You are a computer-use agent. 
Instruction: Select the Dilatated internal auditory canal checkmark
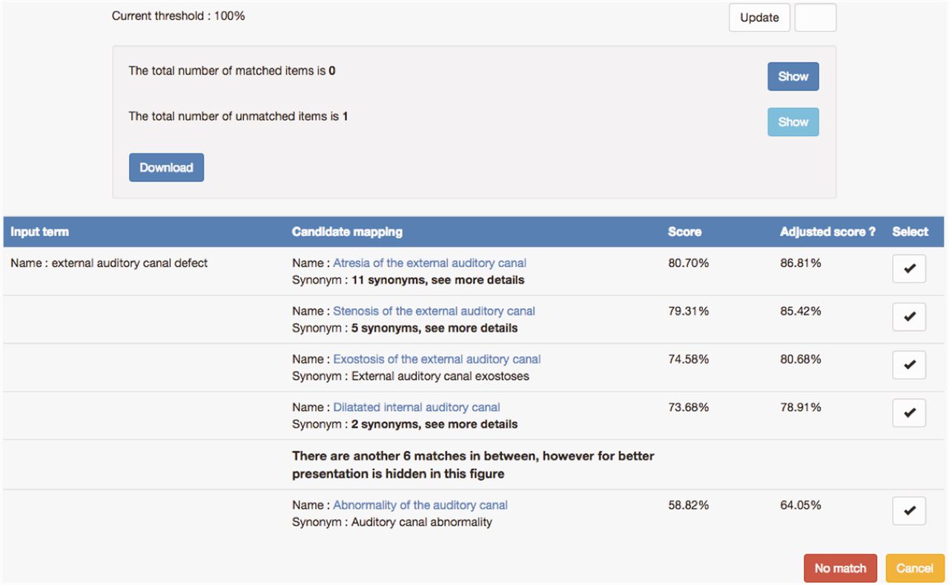pos(909,413)
